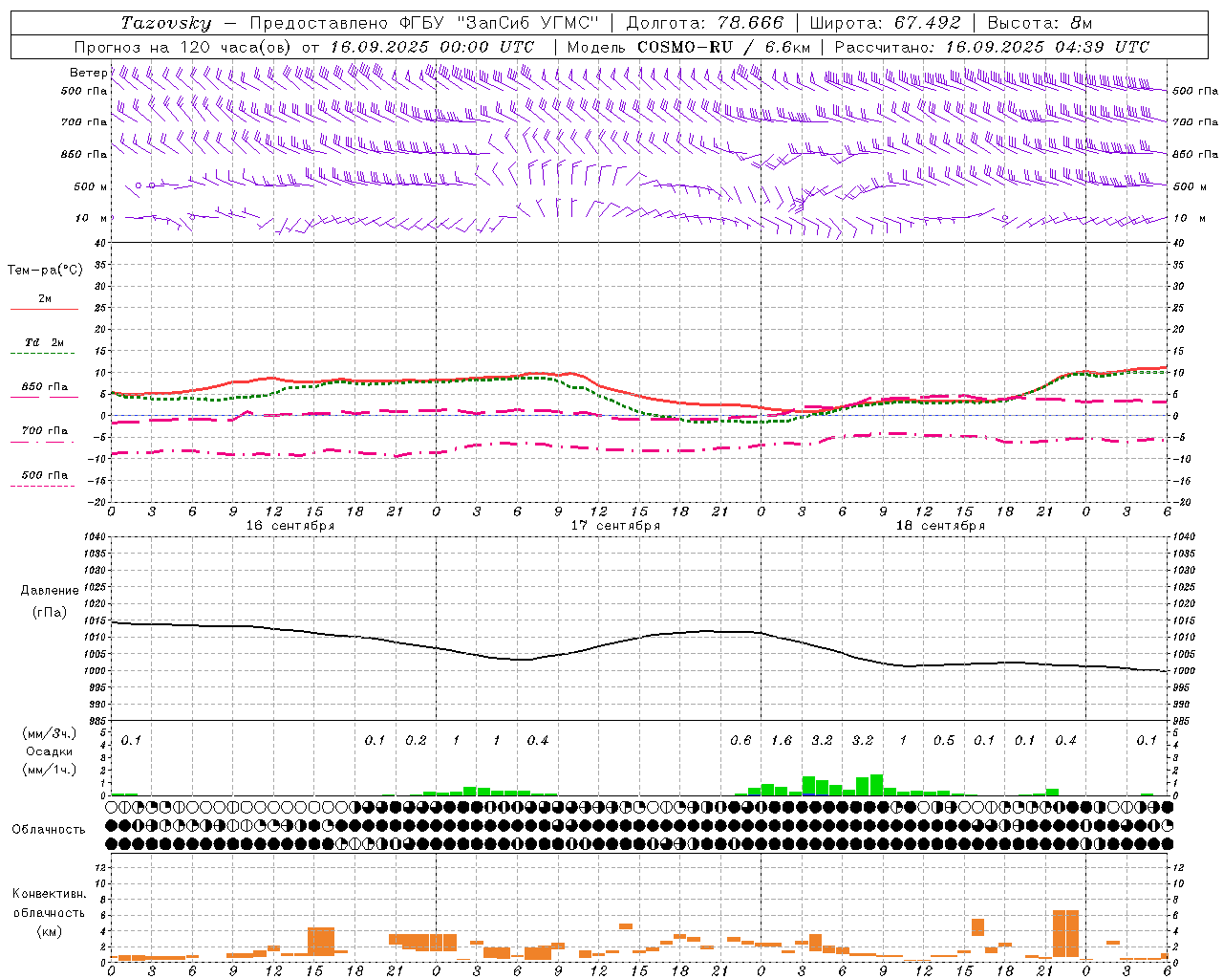1223x979 pixels.
Task: Select the Высота: 8м elevation text
Action: click(1040, 23)
